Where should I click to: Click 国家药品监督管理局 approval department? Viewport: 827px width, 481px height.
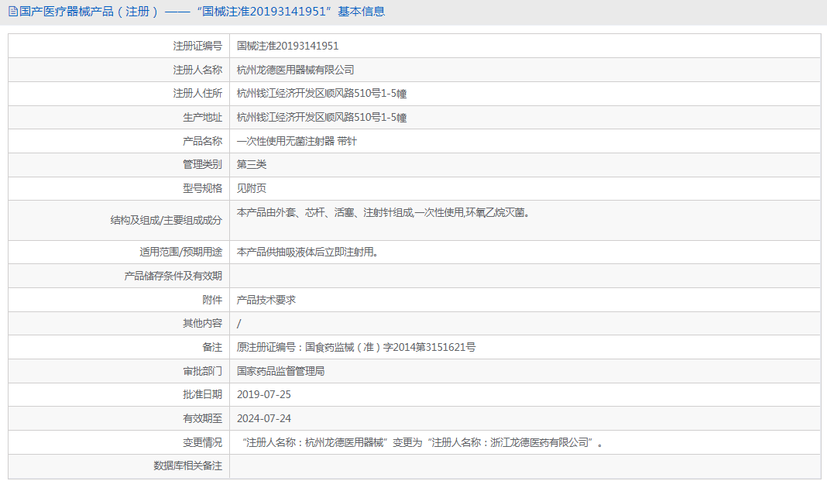coord(280,371)
